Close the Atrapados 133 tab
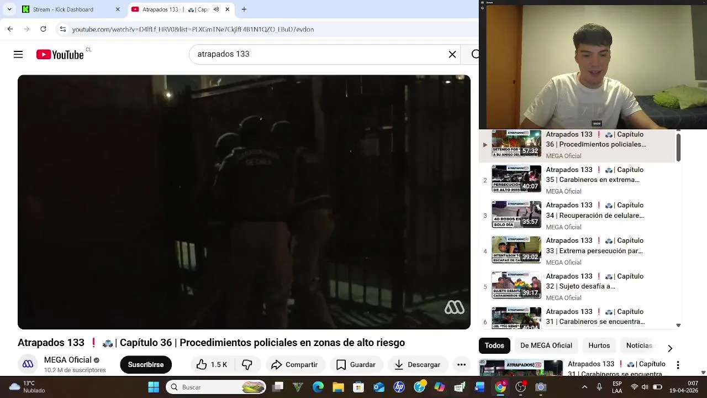 [227, 9]
